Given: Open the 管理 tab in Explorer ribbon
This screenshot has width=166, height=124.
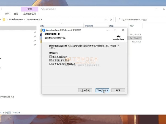Looking at the screenshot, I should pyautogui.click(x=29, y=9).
